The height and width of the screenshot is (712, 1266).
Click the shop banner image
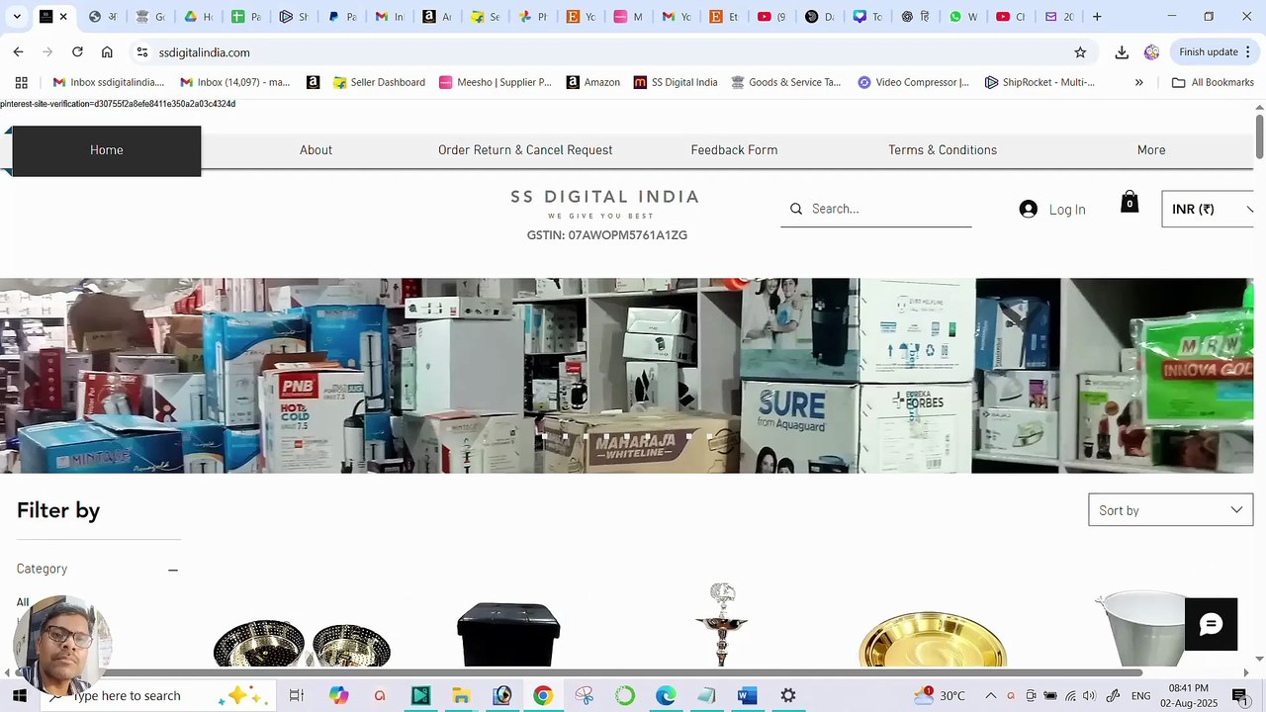tap(626, 376)
